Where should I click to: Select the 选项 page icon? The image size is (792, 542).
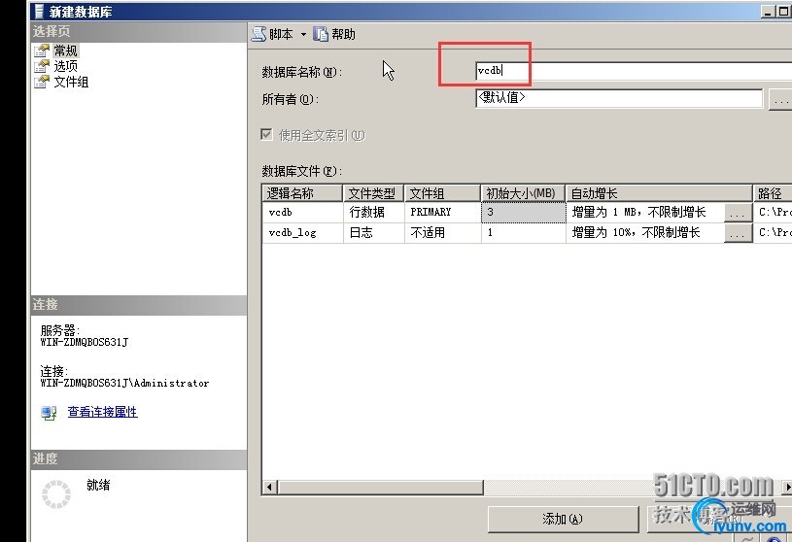pos(42,66)
